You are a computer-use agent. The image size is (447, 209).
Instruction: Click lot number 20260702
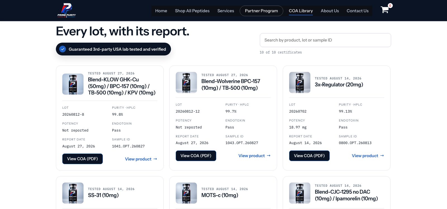tap(298, 111)
